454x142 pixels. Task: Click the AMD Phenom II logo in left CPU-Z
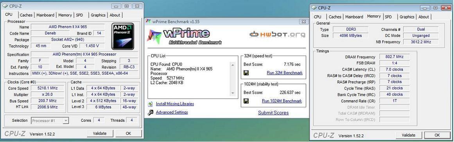[x=123, y=36]
